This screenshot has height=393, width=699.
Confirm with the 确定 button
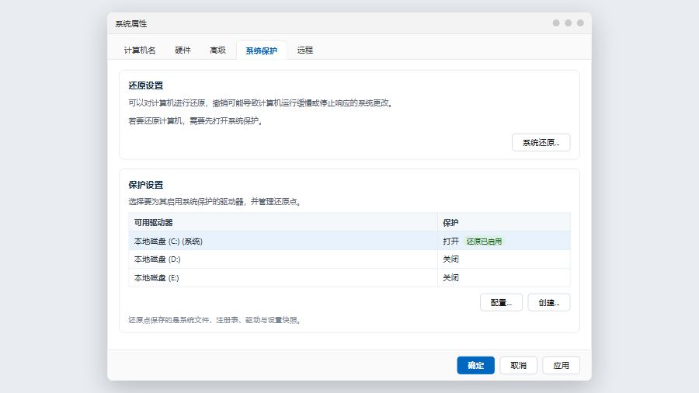[475, 365]
